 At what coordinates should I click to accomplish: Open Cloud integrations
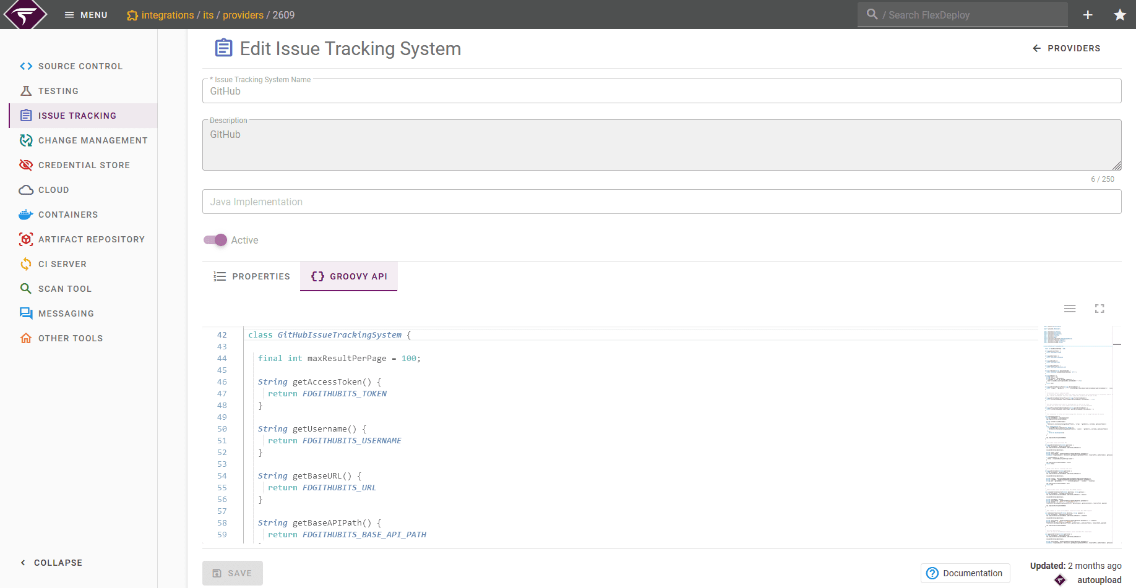[83, 190]
